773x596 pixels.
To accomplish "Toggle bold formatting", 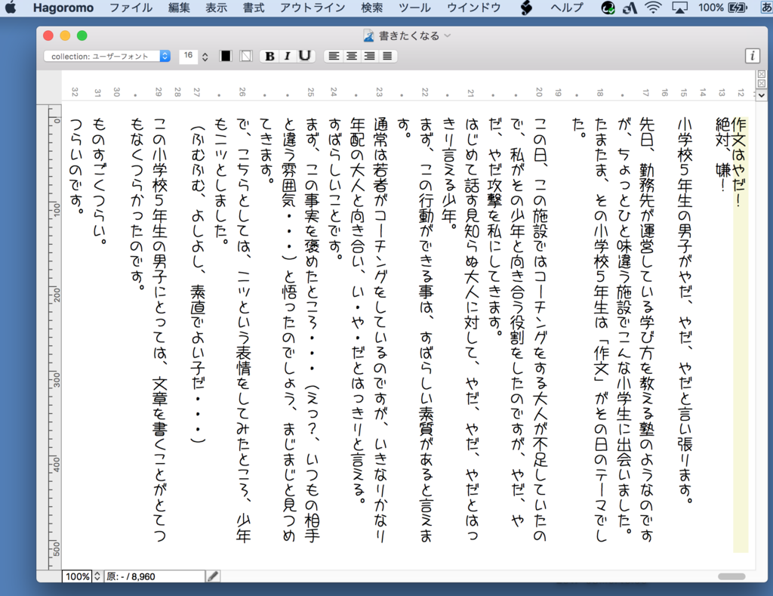I will [x=269, y=56].
